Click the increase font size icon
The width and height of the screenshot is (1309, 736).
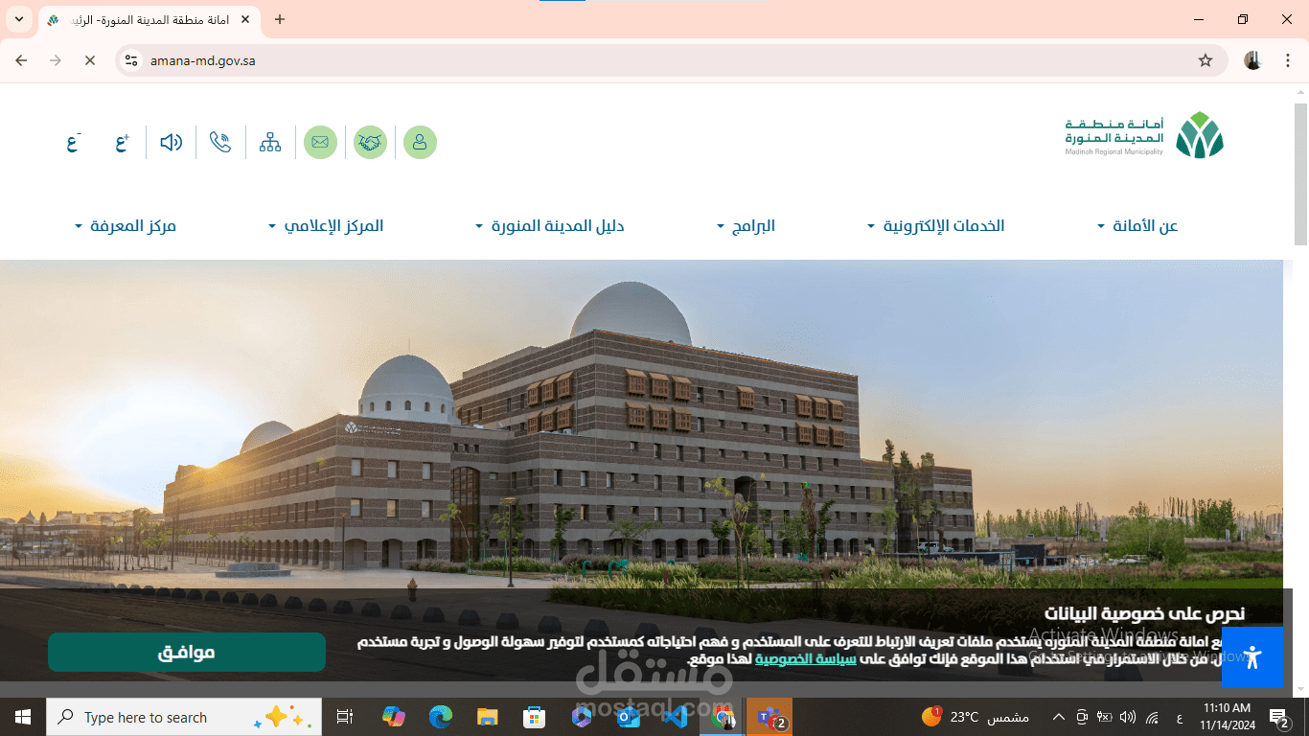[122, 143]
